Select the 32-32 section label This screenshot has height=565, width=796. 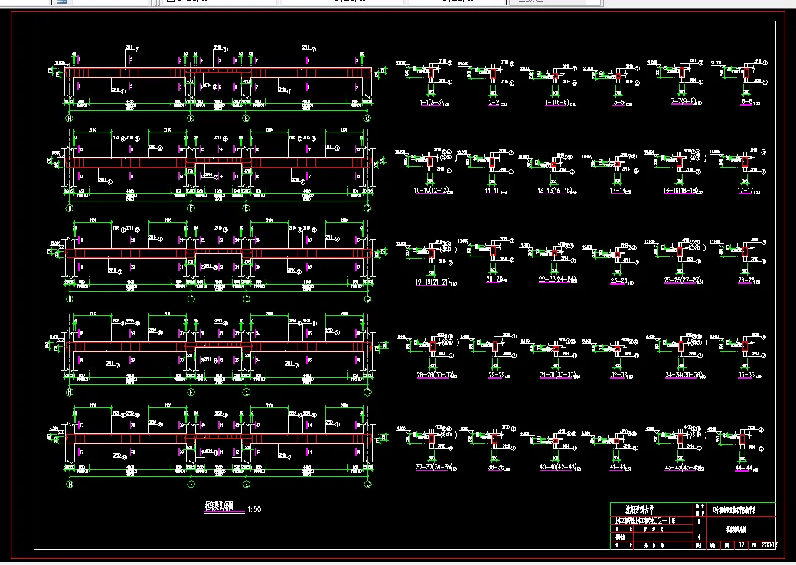point(619,375)
